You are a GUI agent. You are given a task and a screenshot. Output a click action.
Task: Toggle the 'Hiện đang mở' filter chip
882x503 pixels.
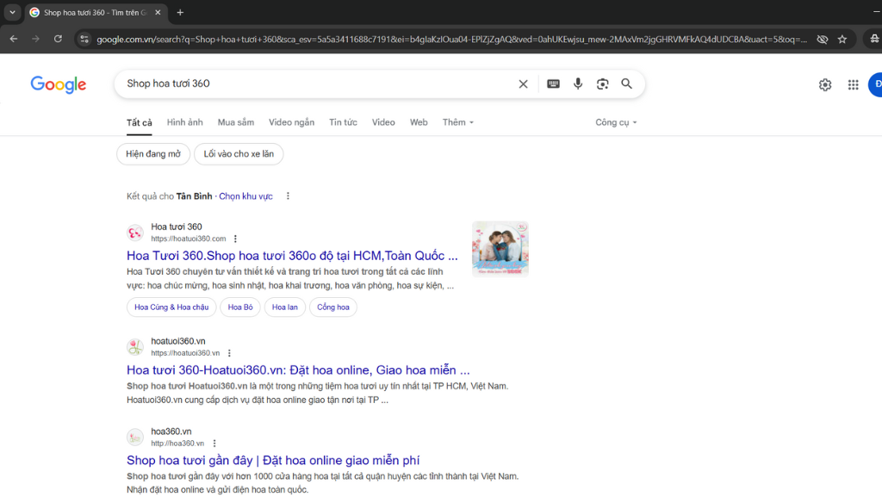click(x=153, y=153)
